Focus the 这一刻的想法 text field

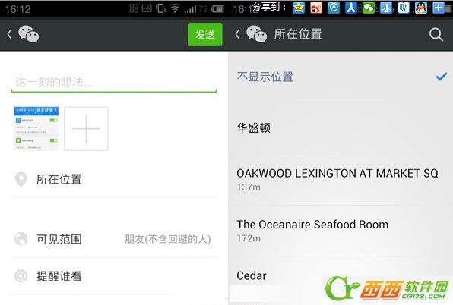(114, 83)
